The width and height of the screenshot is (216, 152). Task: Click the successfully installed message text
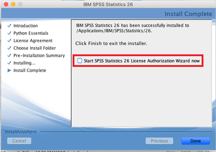click(133, 25)
